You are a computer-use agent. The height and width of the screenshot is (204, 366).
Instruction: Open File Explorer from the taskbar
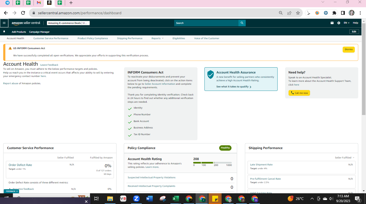tap(110, 199)
